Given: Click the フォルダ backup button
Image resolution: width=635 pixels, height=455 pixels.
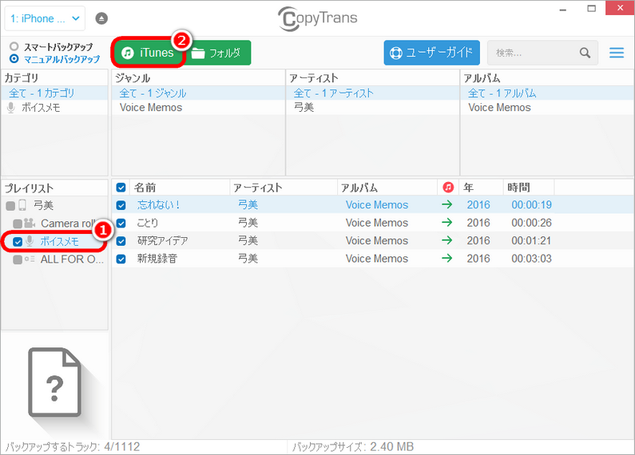Looking at the screenshot, I should click(x=217, y=53).
